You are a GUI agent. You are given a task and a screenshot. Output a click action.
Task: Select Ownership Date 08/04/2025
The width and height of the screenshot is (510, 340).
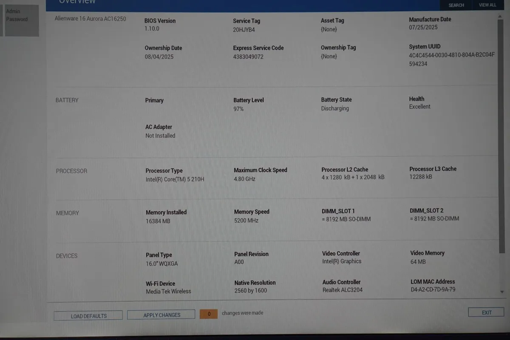click(x=159, y=57)
